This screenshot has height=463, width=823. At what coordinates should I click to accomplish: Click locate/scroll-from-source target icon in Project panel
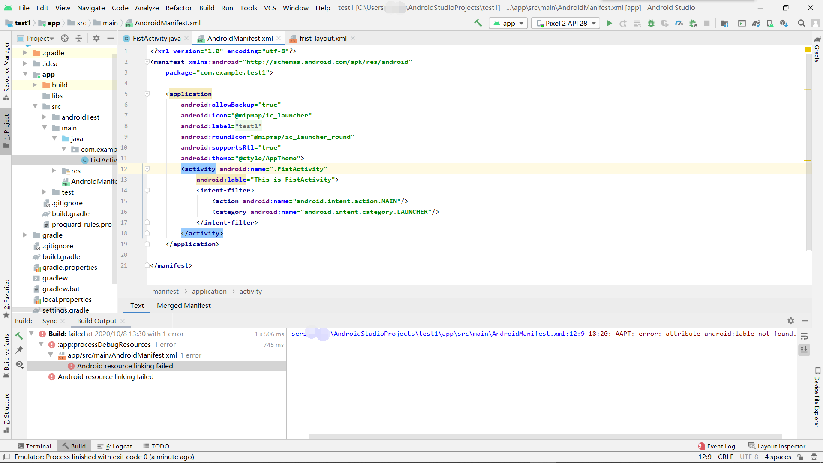click(65, 38)
